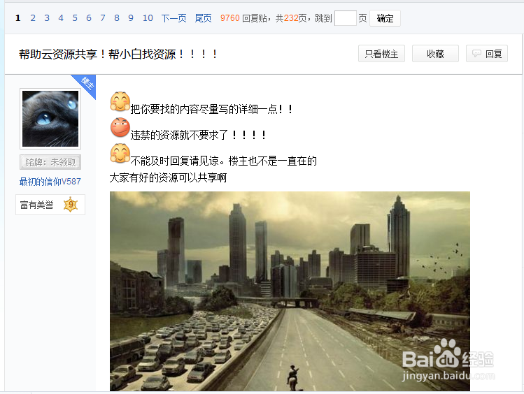Open the cat avatar of the poster
The image size is (524, 394).
point(50,119)
